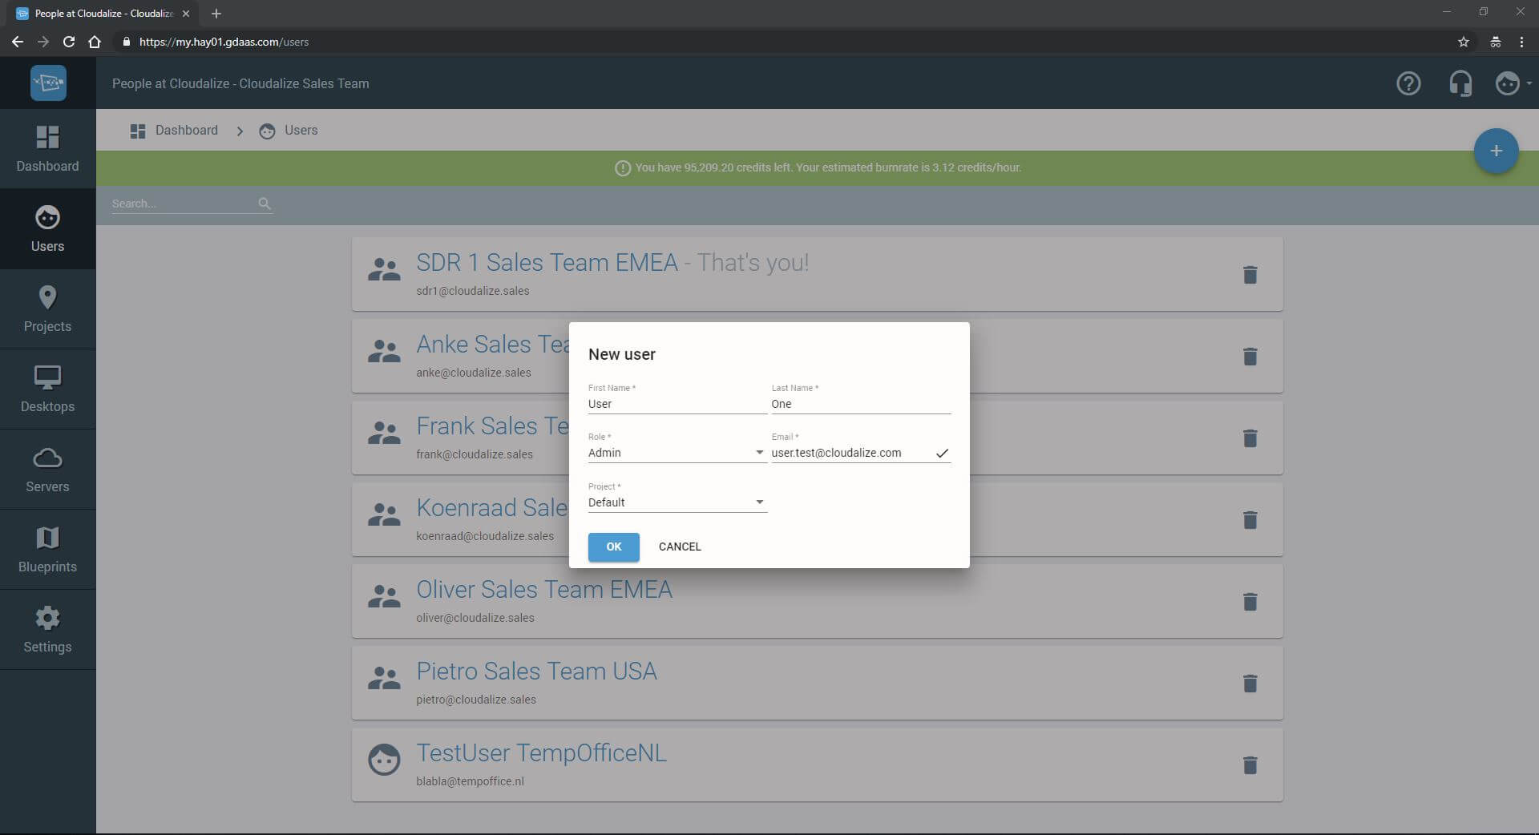Click the Last Name field
Image resolution: width=1539 pixels, height=835 pixels.
tap(861, 404)
